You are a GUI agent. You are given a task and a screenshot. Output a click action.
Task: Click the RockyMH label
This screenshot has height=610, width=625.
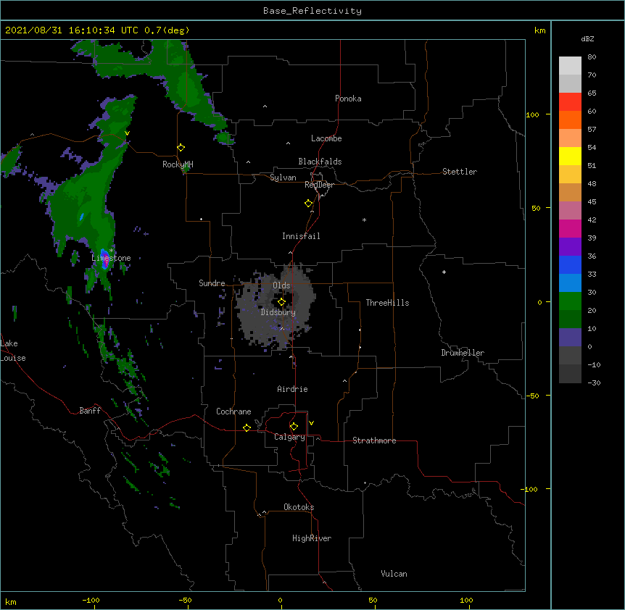coord(178,164)
